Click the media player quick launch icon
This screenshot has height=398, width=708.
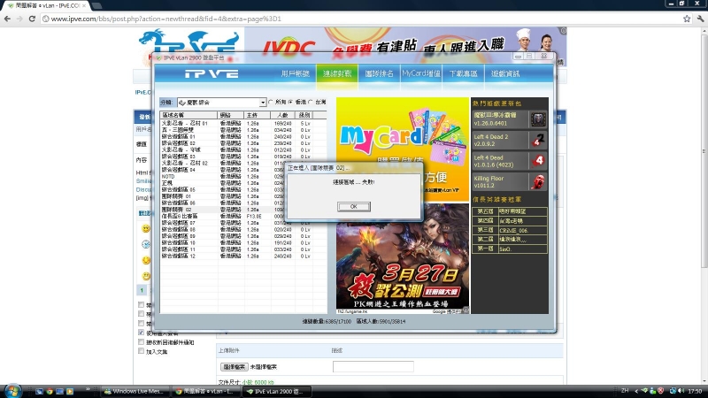[70, 391]
